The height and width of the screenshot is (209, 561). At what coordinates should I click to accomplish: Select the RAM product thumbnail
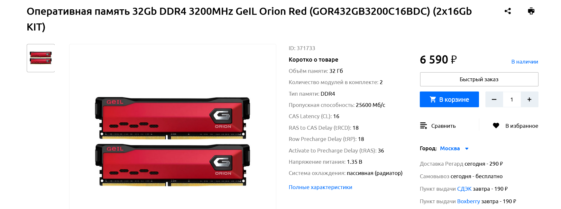[41, 58]
